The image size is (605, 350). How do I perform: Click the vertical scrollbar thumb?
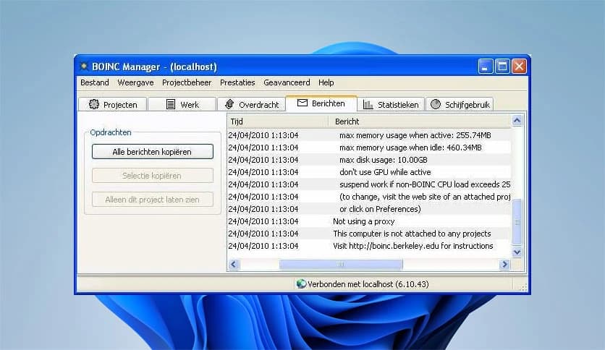(517, 221)
